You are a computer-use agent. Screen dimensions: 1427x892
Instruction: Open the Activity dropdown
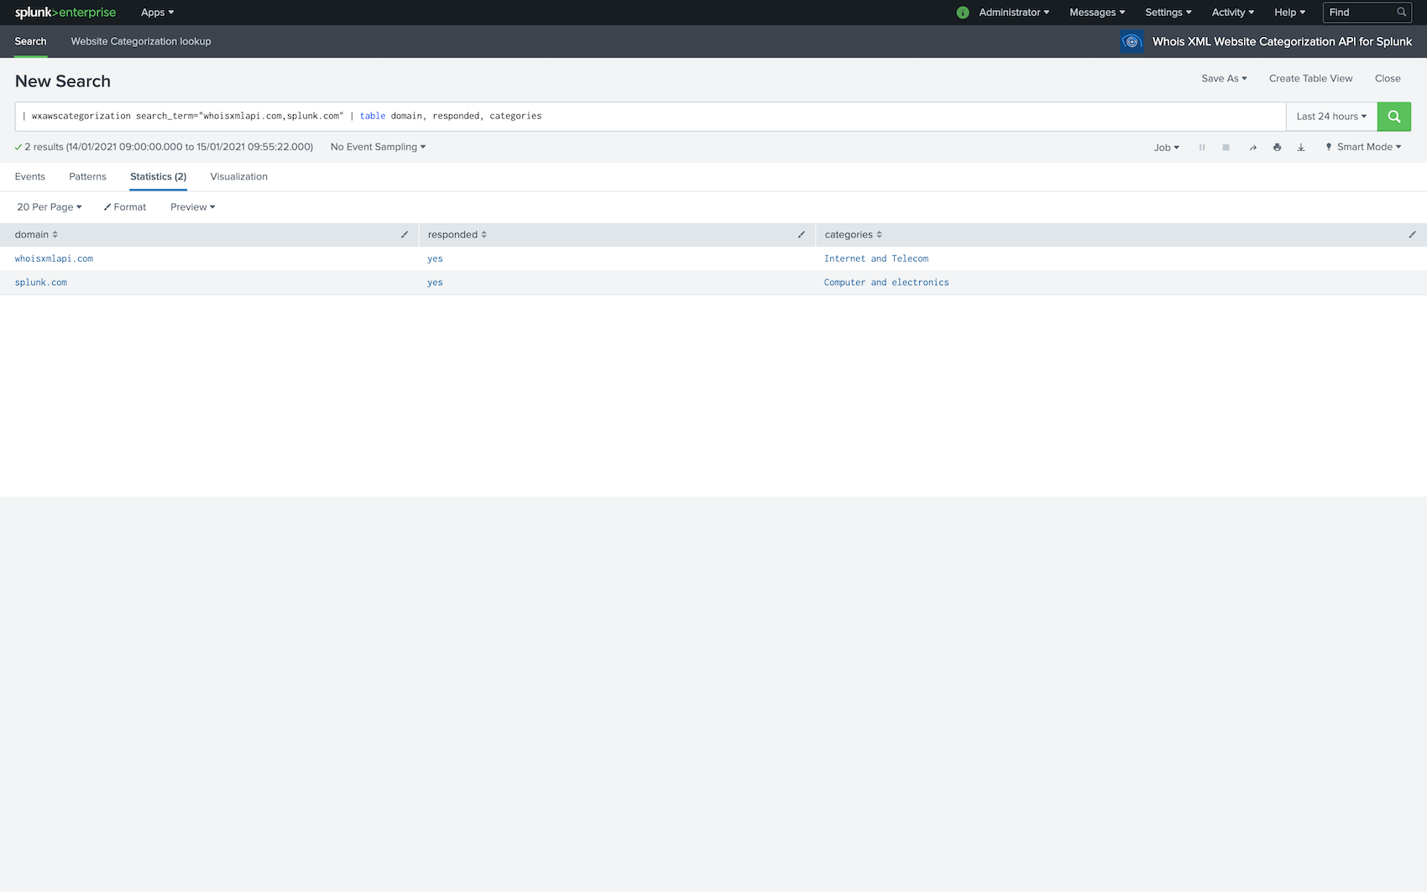[x=1232, y=13]
